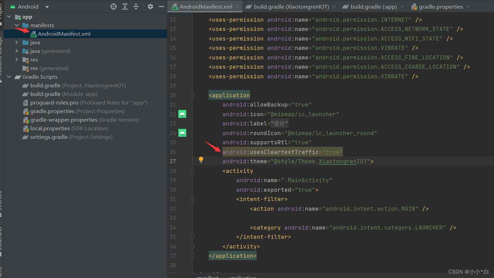Expand the res folder

pos(17,60)
